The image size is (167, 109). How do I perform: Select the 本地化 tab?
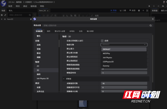72,31
